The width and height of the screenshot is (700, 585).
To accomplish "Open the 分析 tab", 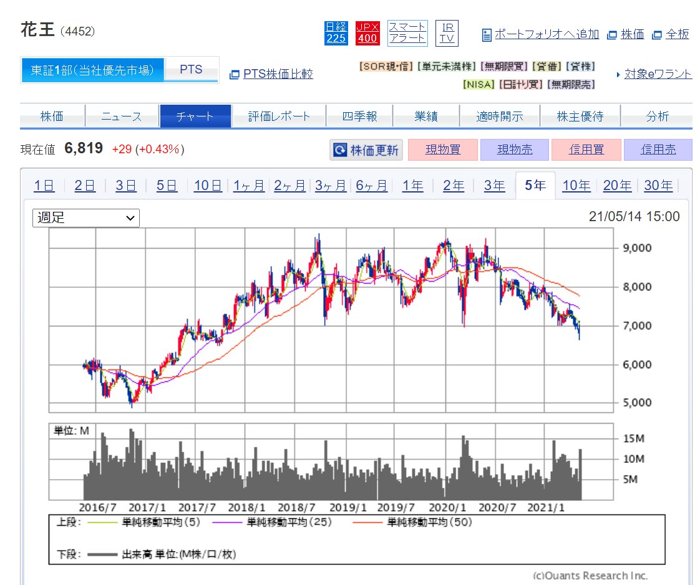I will click(x=657, y=117).
